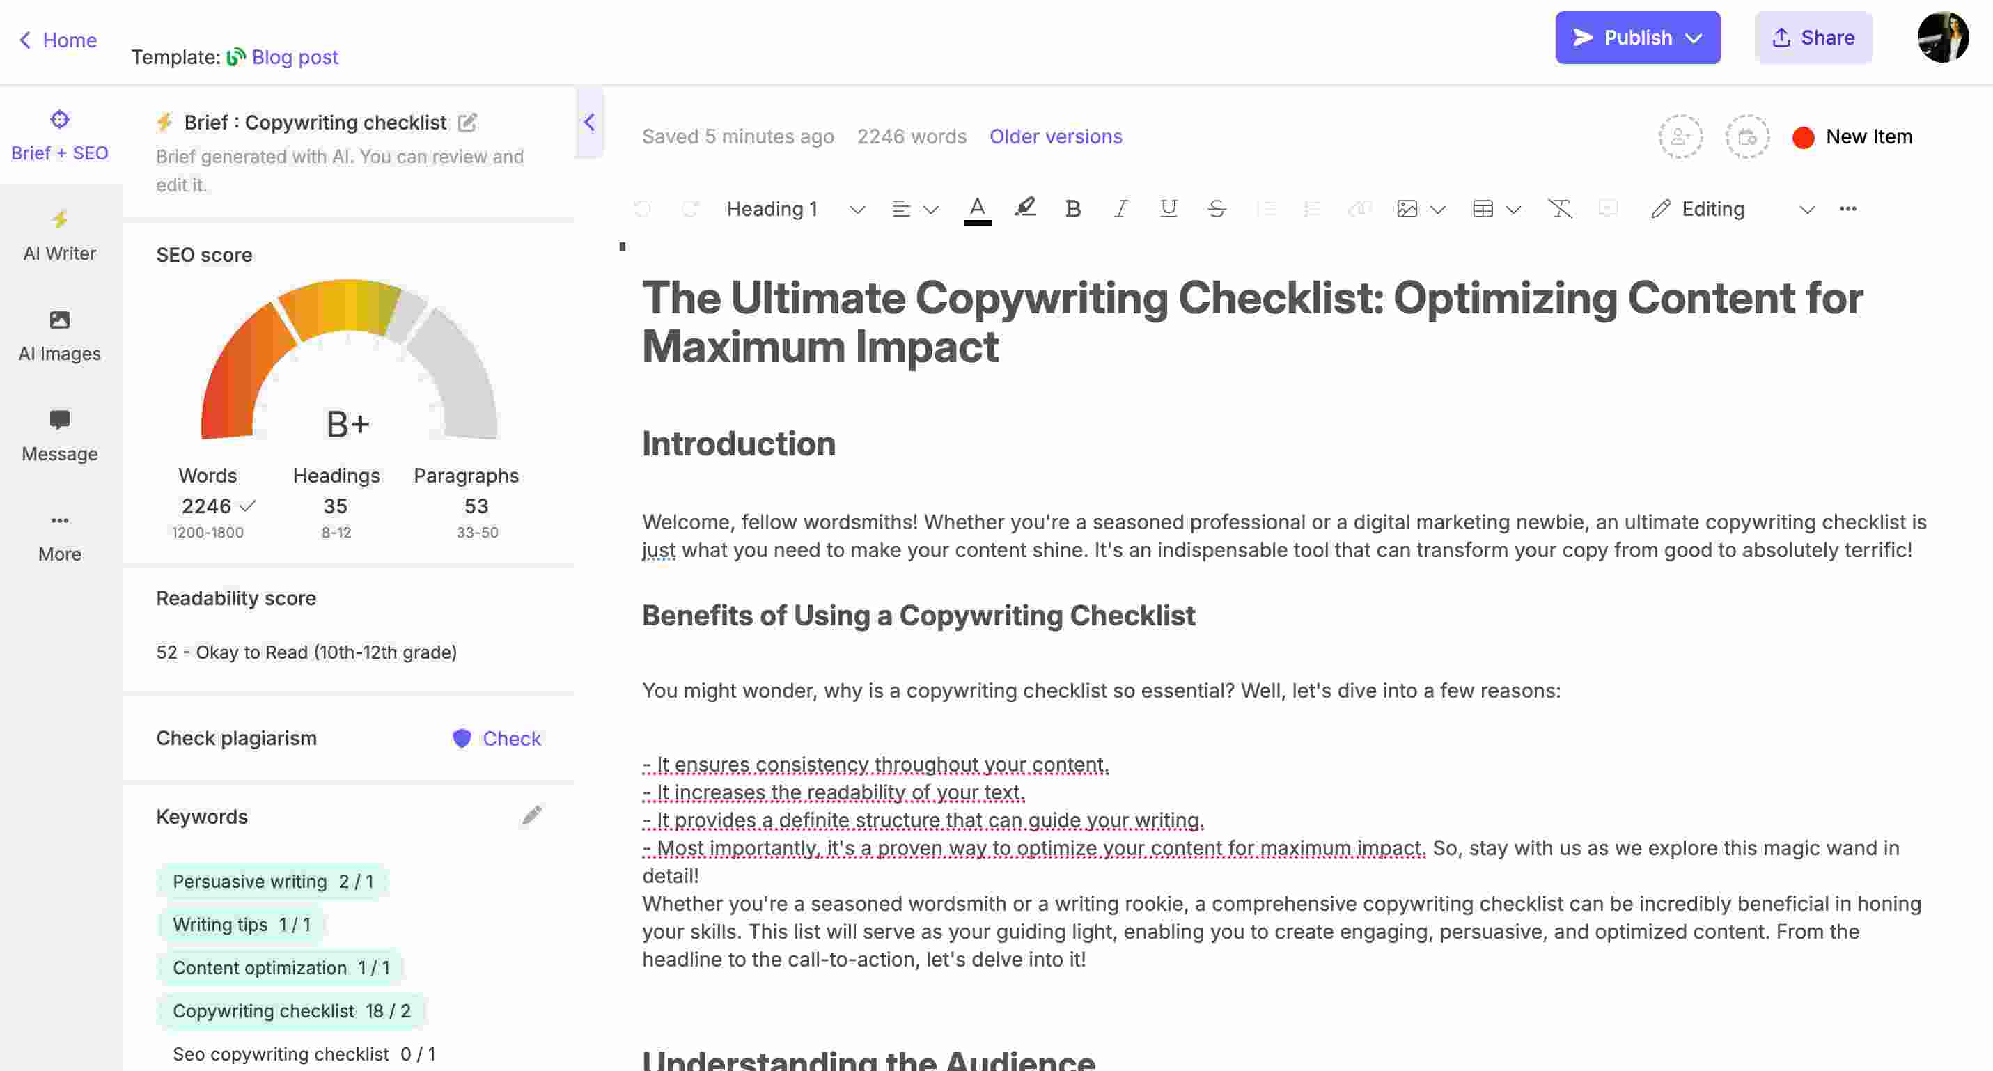The image size is (1993, 1071).
Task: Expand the image options chevron
Action: (1437, 210)
